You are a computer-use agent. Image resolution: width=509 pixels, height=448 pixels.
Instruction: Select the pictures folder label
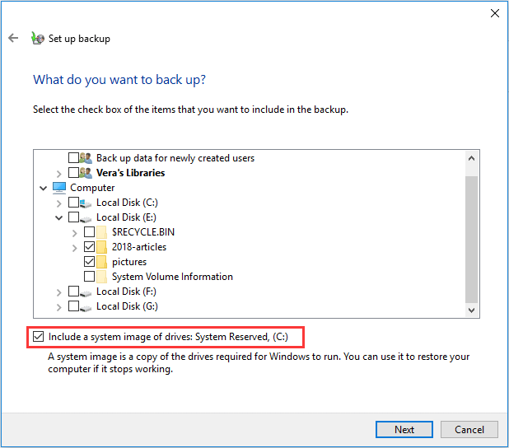point(129,262)
